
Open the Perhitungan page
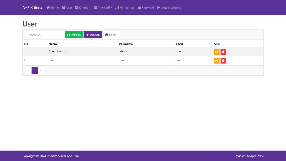pos(125,7)
